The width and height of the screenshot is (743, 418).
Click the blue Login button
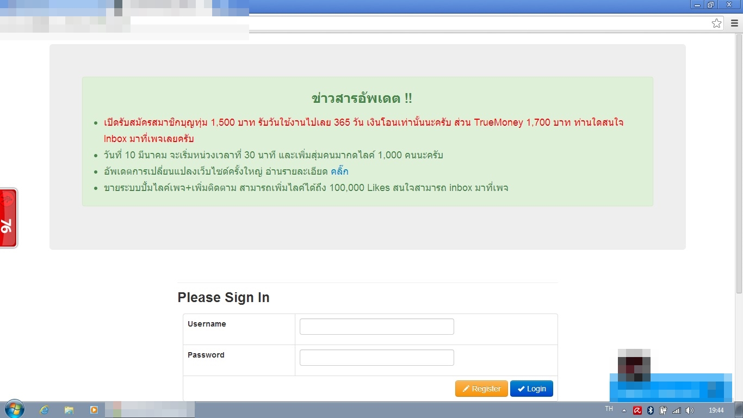tap(531, 389)
